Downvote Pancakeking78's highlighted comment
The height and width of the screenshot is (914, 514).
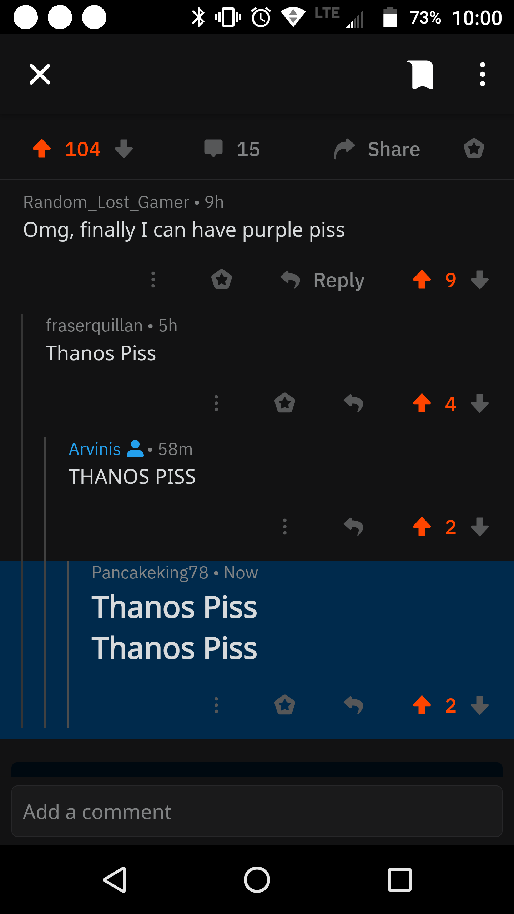click(x=479, y=704)
